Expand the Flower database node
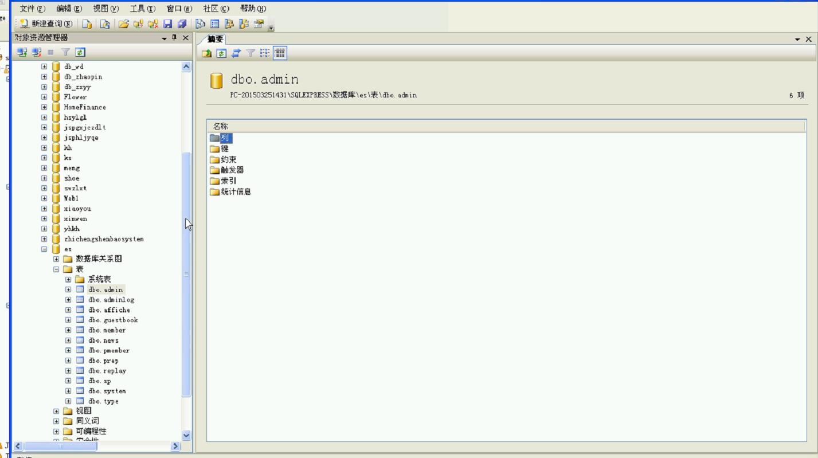 (x=44, y=97)
